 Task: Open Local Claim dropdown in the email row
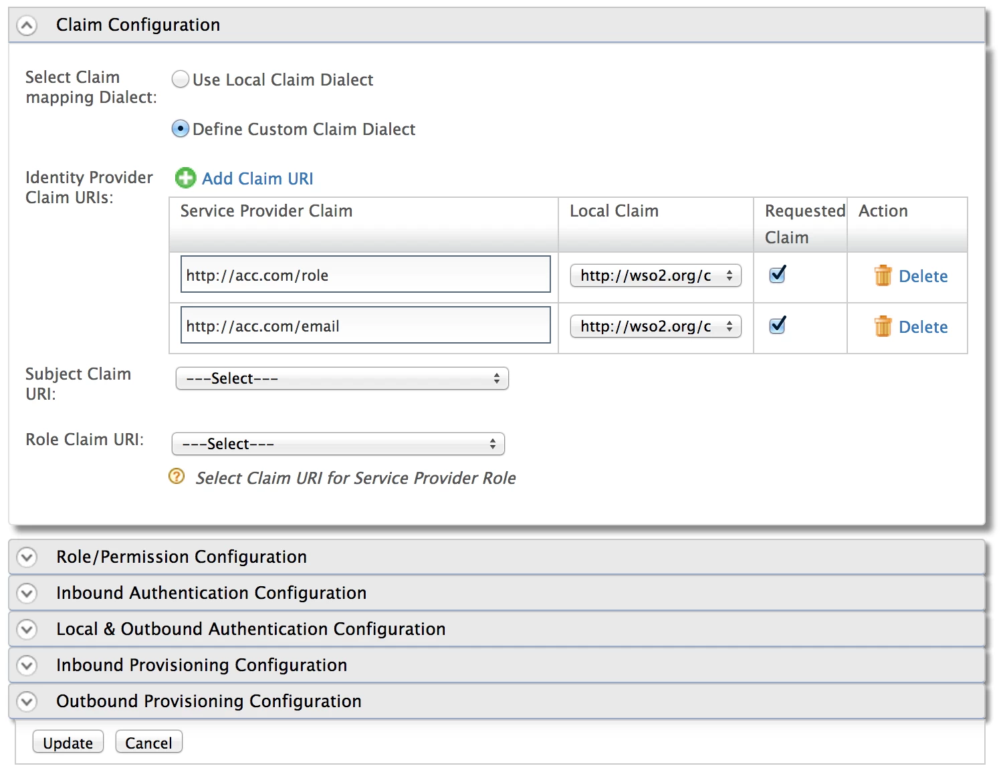656,326
